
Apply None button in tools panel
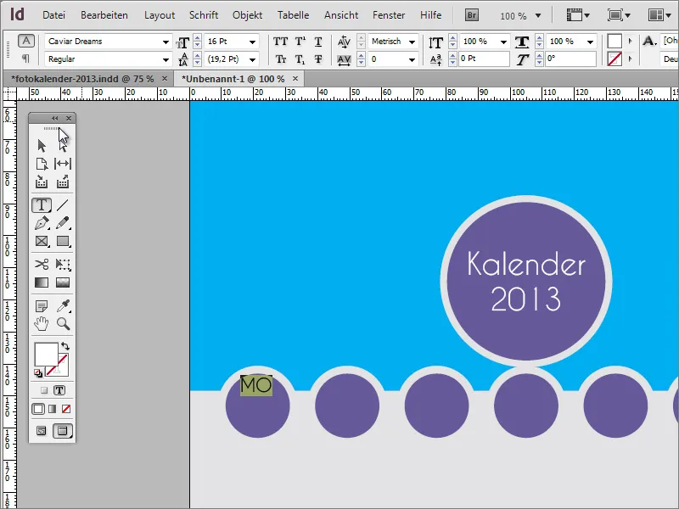(x=66, y=409)
